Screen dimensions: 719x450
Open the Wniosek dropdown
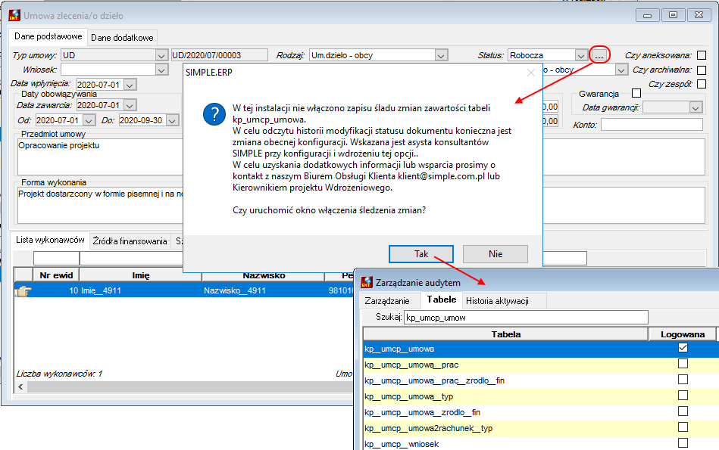[161, 70]
